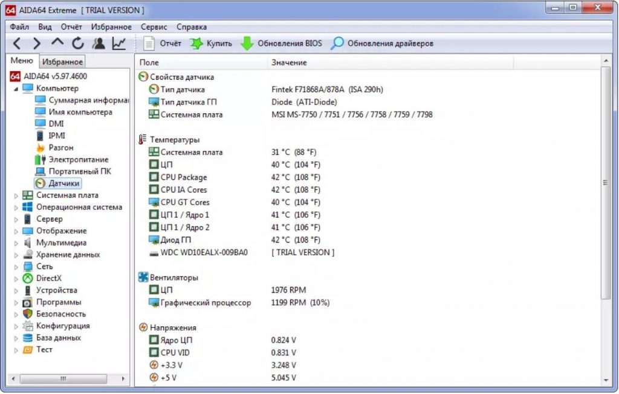Click the Датчики gauge icon in tree
619x394 pixels.
[41, 183]
